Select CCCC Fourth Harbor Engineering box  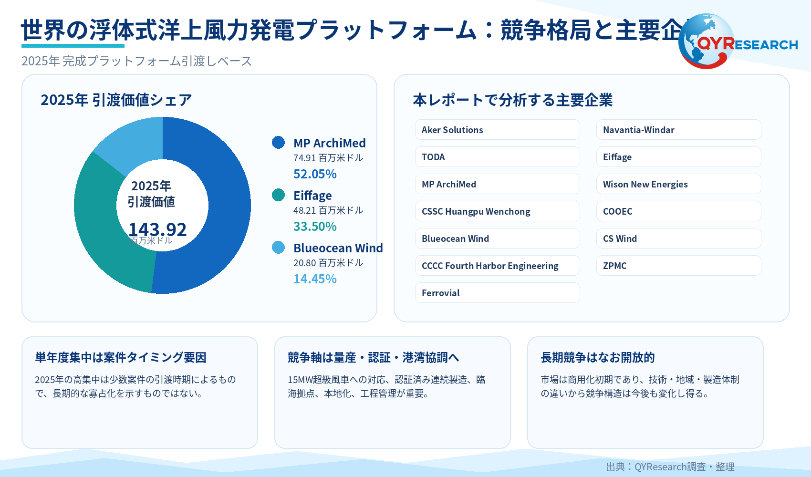(497, 266)
